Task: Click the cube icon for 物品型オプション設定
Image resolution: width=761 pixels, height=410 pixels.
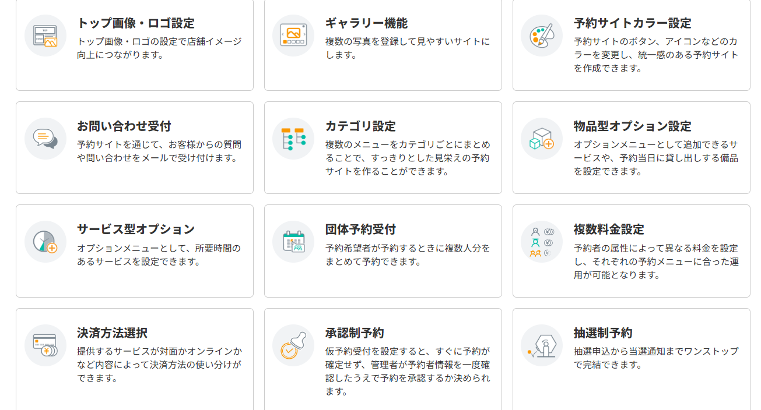Action: (x=542, y=139)
